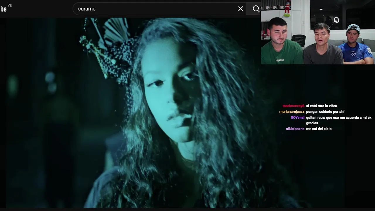Image resolution: width=375 pixels, height=211 pixels.
Task: Click chat username 'nikiciccone'
Action: 295,129
